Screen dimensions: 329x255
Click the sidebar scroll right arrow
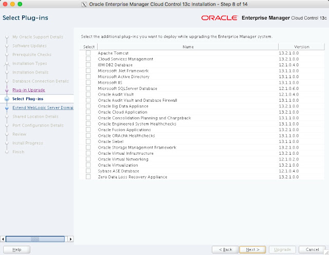[x=71, y=239]
